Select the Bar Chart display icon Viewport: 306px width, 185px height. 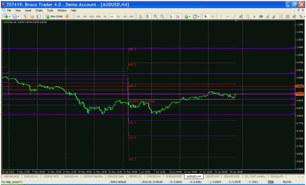(141, 17)
